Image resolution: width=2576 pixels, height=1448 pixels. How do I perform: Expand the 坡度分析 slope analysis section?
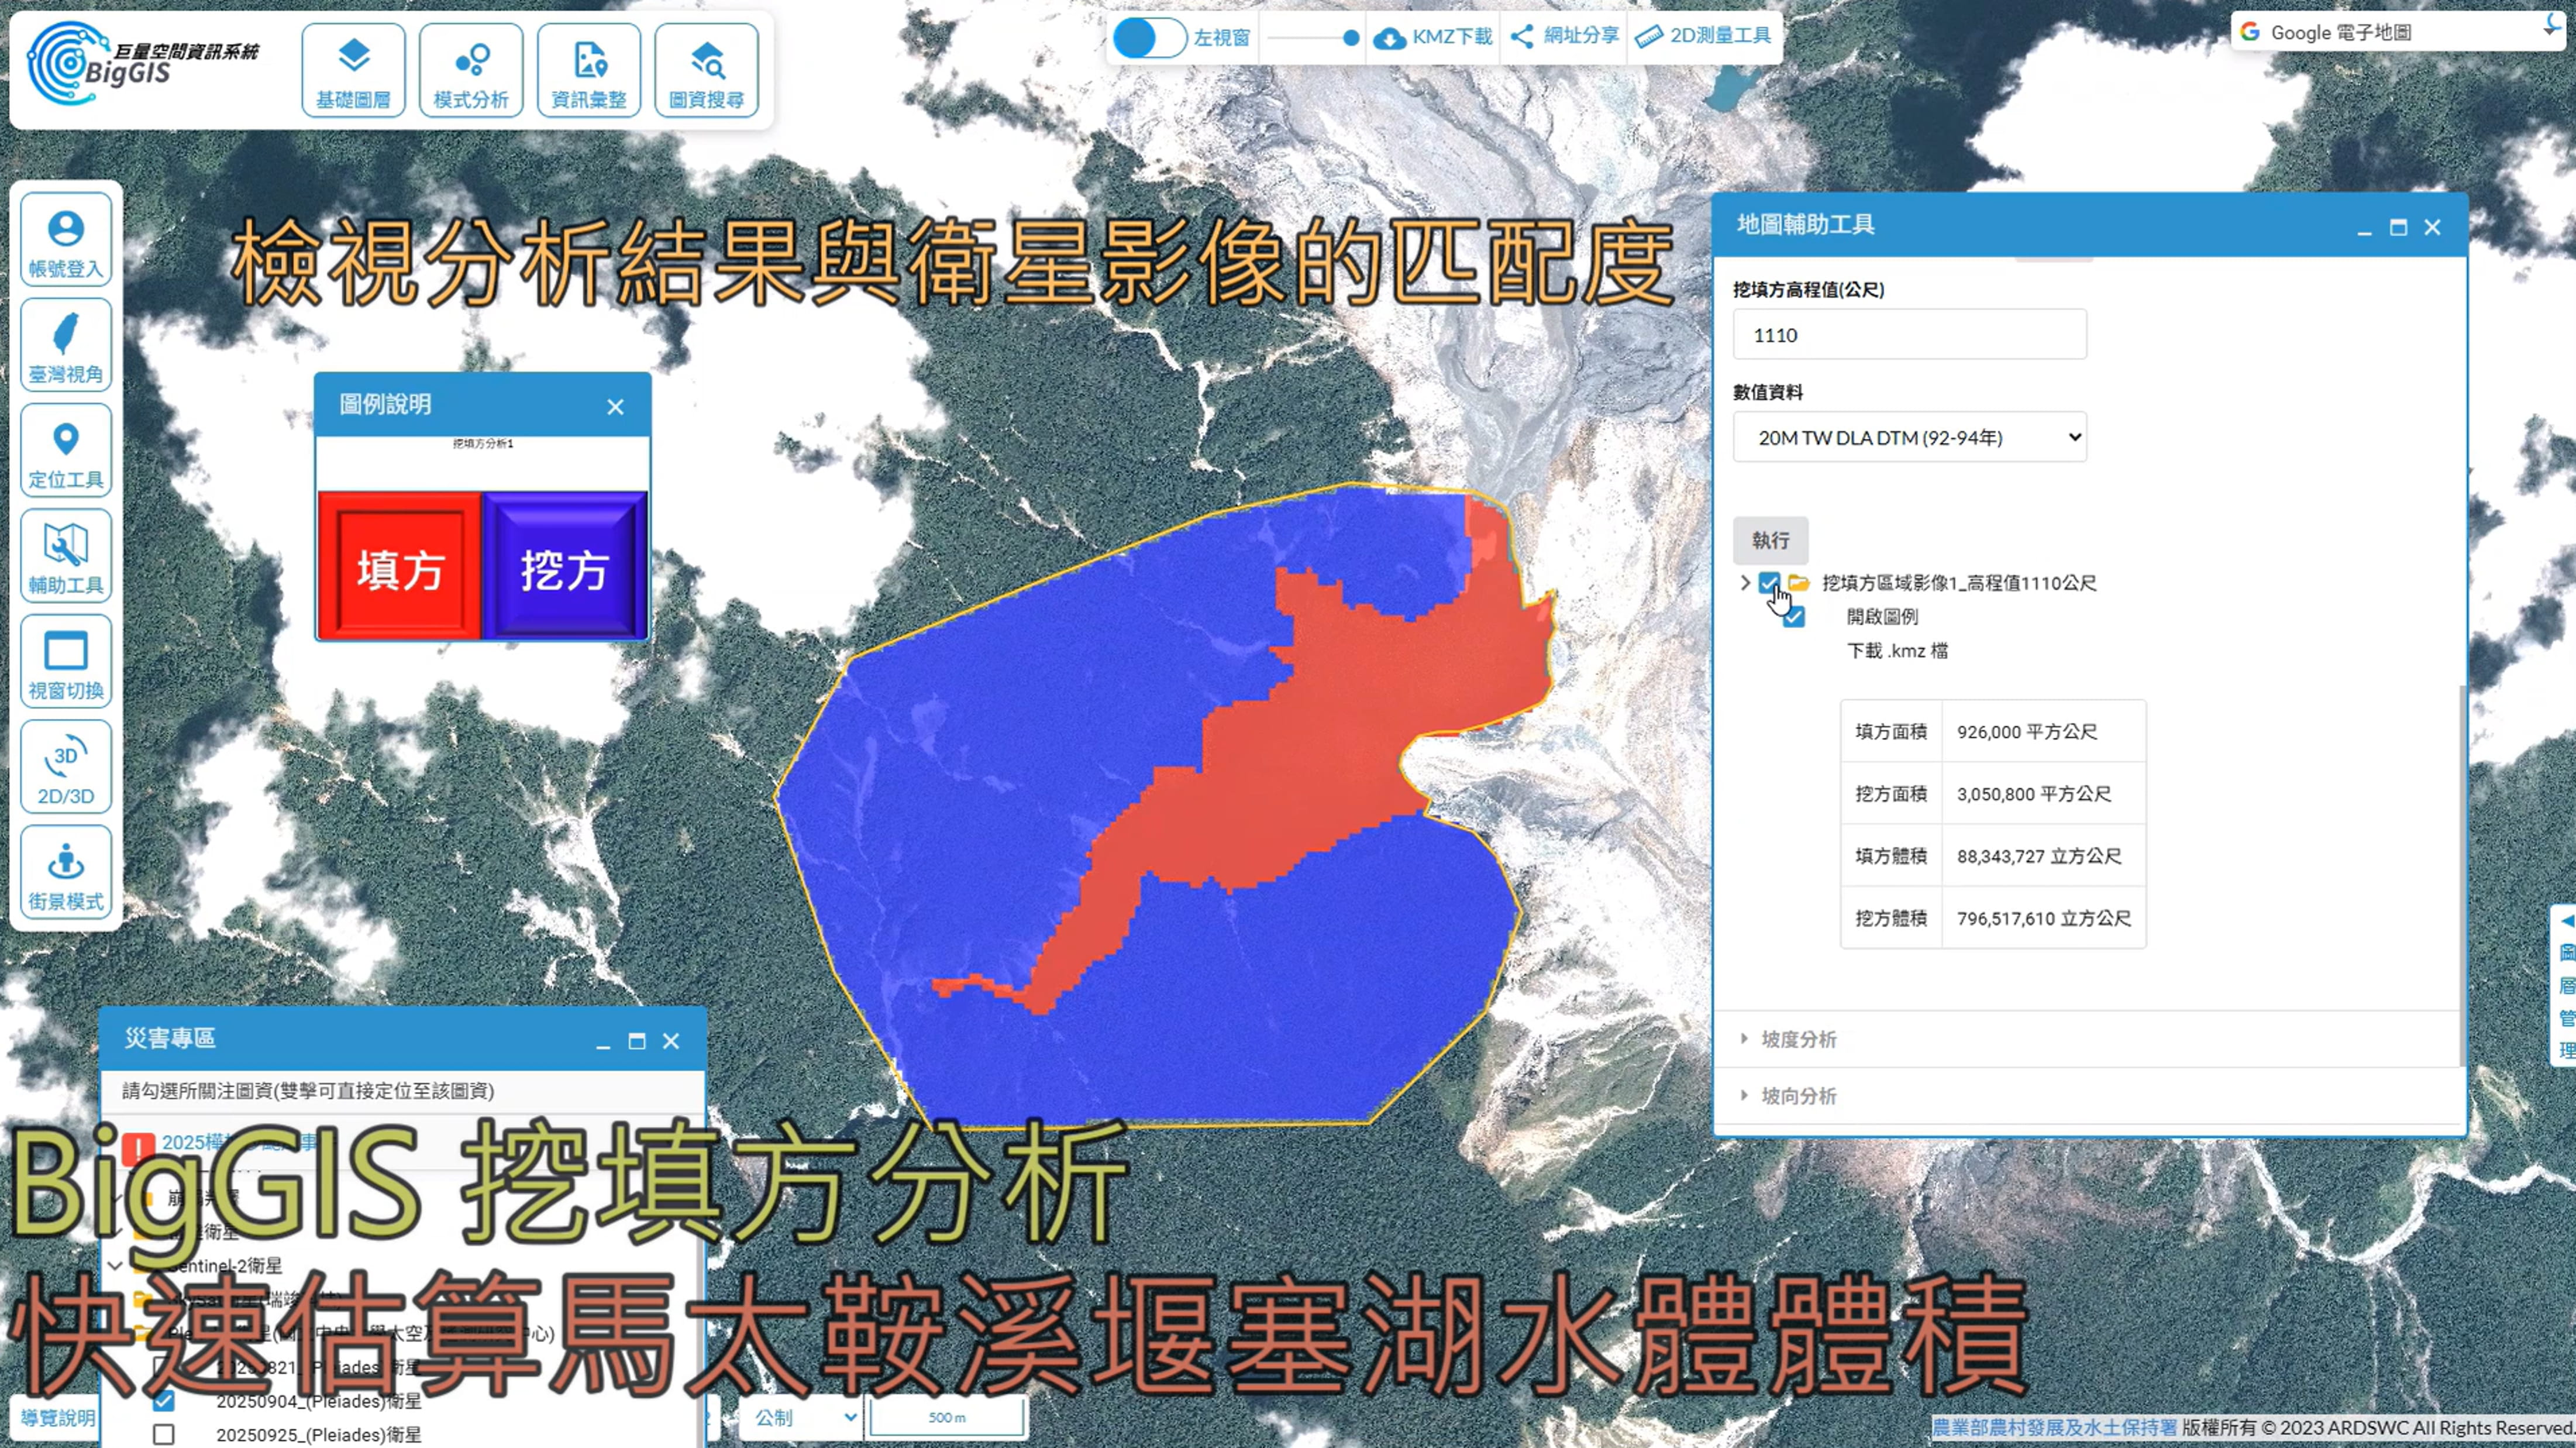coord(1798,1039)
